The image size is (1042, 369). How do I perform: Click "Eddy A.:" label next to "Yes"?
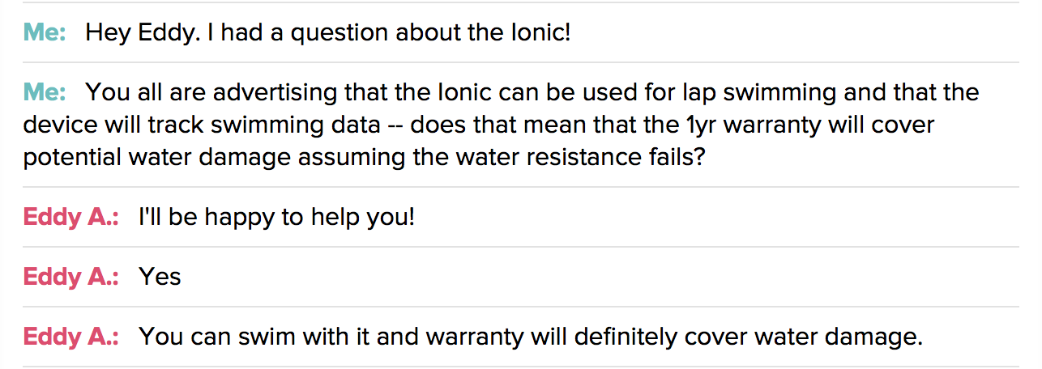coord(71,277)
